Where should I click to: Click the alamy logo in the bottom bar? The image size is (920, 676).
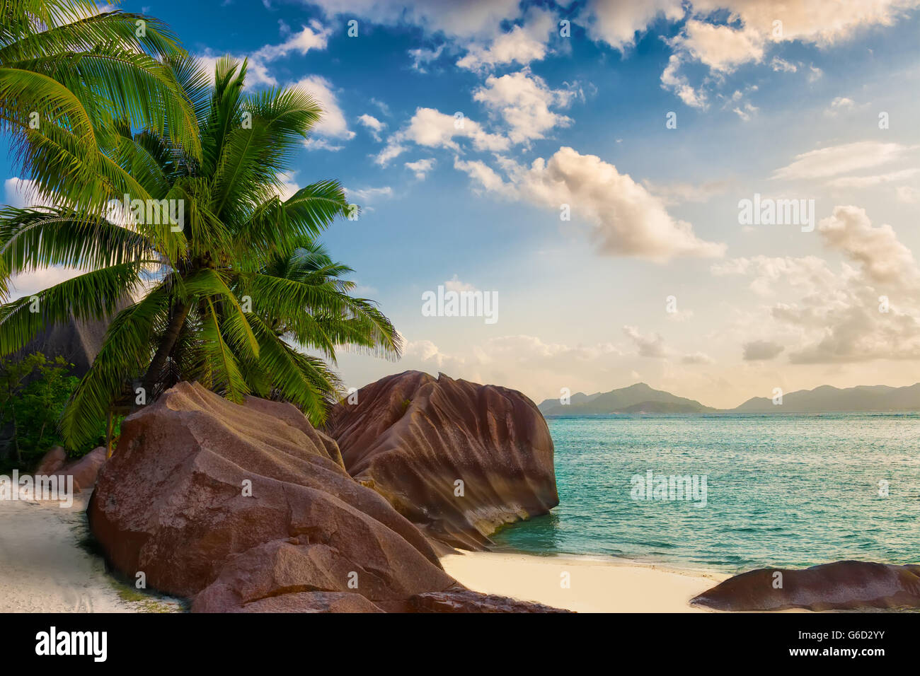71,644
